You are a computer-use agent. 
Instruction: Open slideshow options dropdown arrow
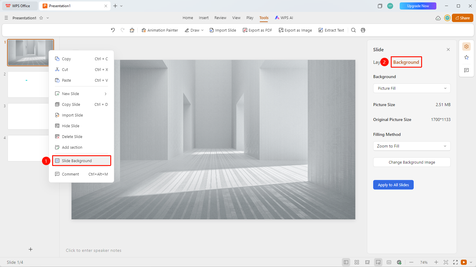point(471,262)
